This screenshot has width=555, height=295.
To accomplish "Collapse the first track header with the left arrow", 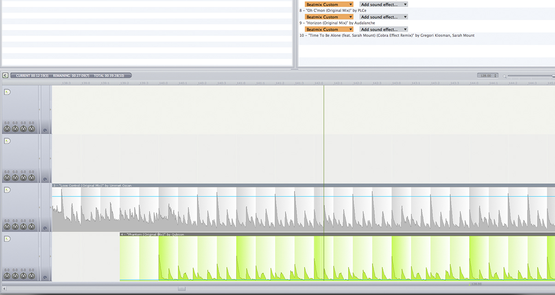I will click(x=39, y=110).
